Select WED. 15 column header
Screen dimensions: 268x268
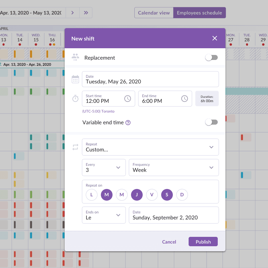[x=36, y=40]
